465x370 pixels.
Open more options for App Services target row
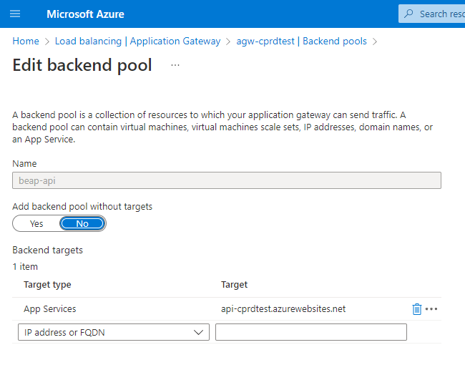coord(431,309)
